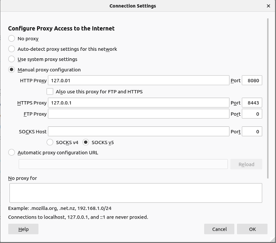Choose Use system proxy settings

click(x=11, y=59)
